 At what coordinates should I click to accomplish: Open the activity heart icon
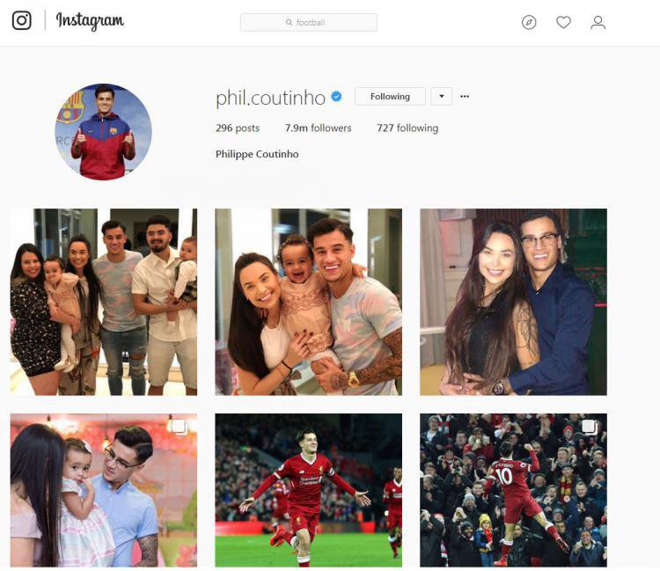[x=563, y=22]
